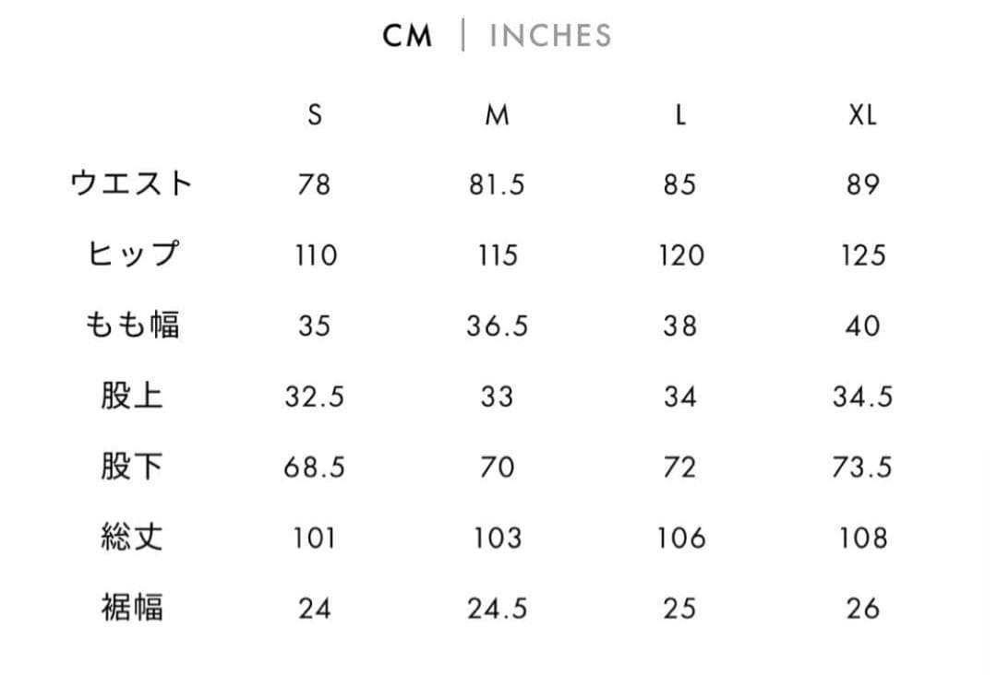The height and width of the screenshot is (675, 997).
Task: Click the 106 total length value for L
Action: click(680, 539)
